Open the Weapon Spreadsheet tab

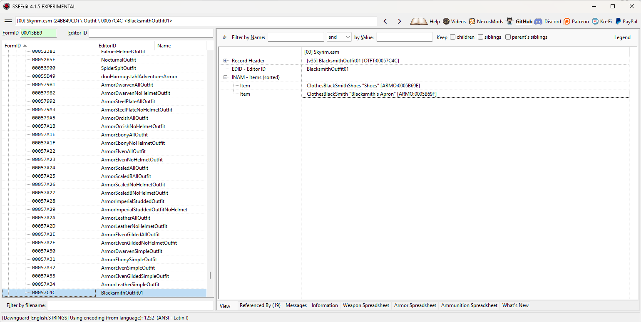coord(366,305)
